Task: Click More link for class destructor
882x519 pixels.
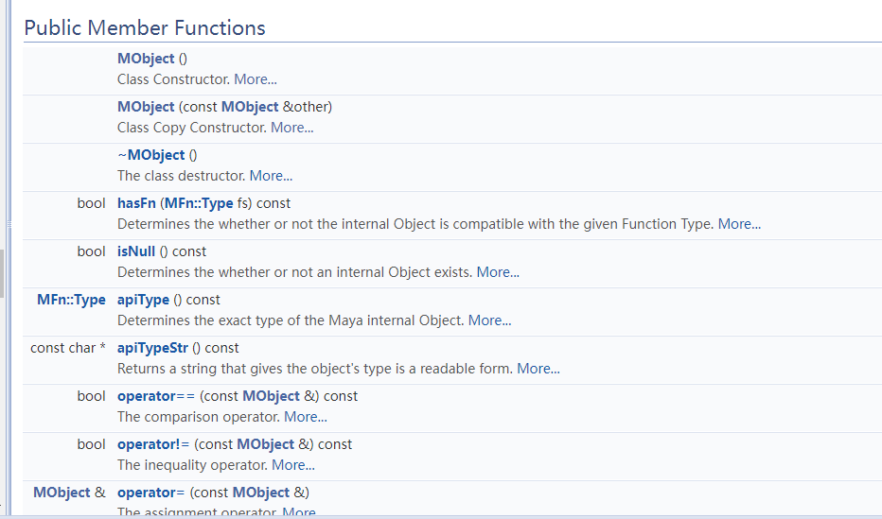Action: (271, 176)
